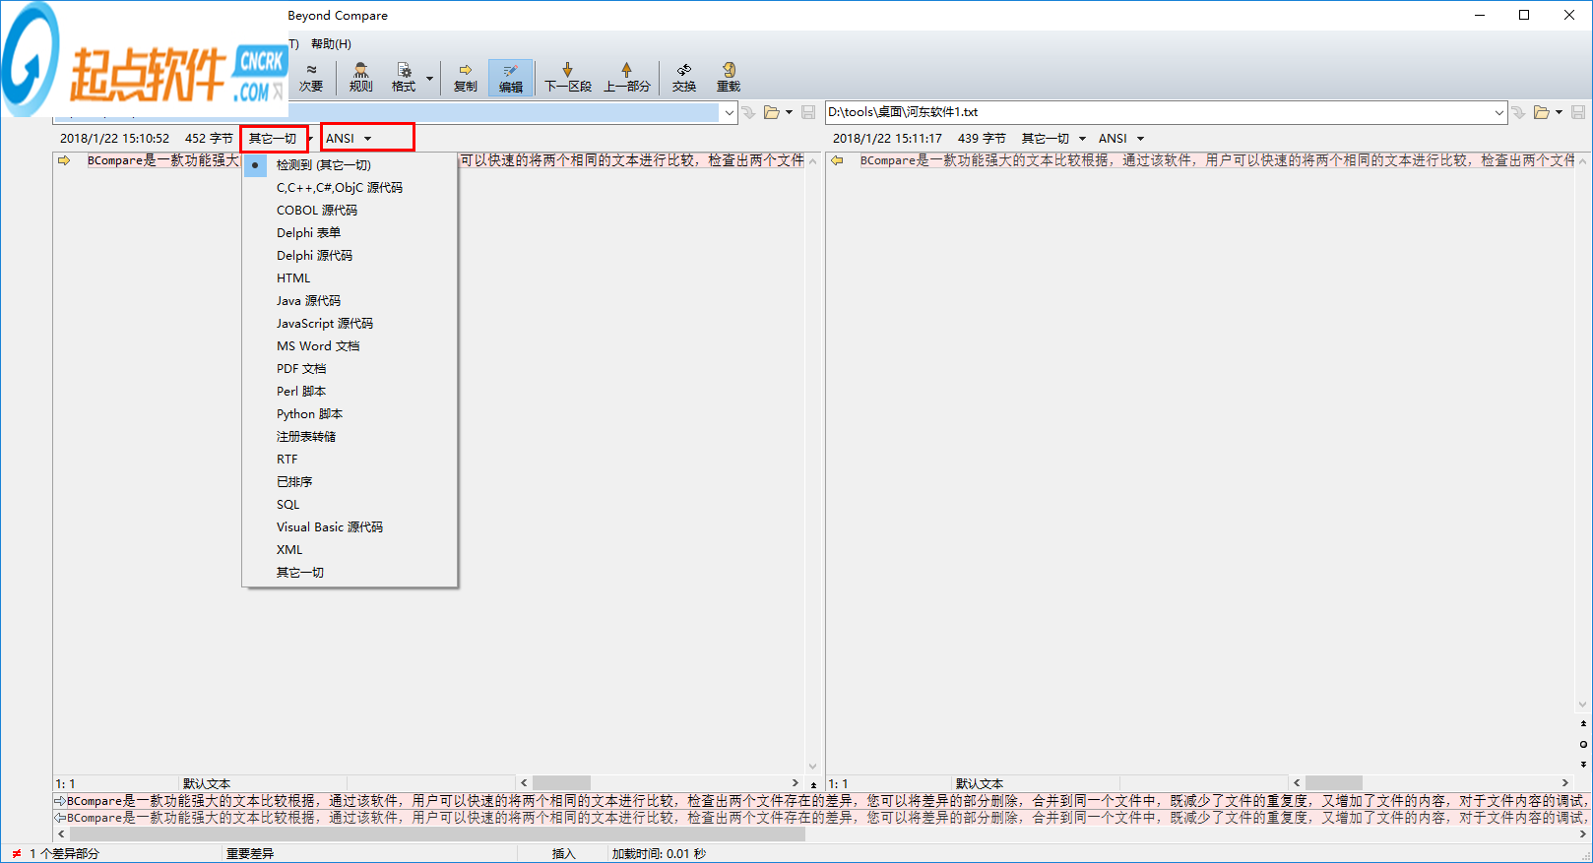Pick Java 源代码 in the format menu
Viewport: 1593px width, 863px height.
point(350,301)
